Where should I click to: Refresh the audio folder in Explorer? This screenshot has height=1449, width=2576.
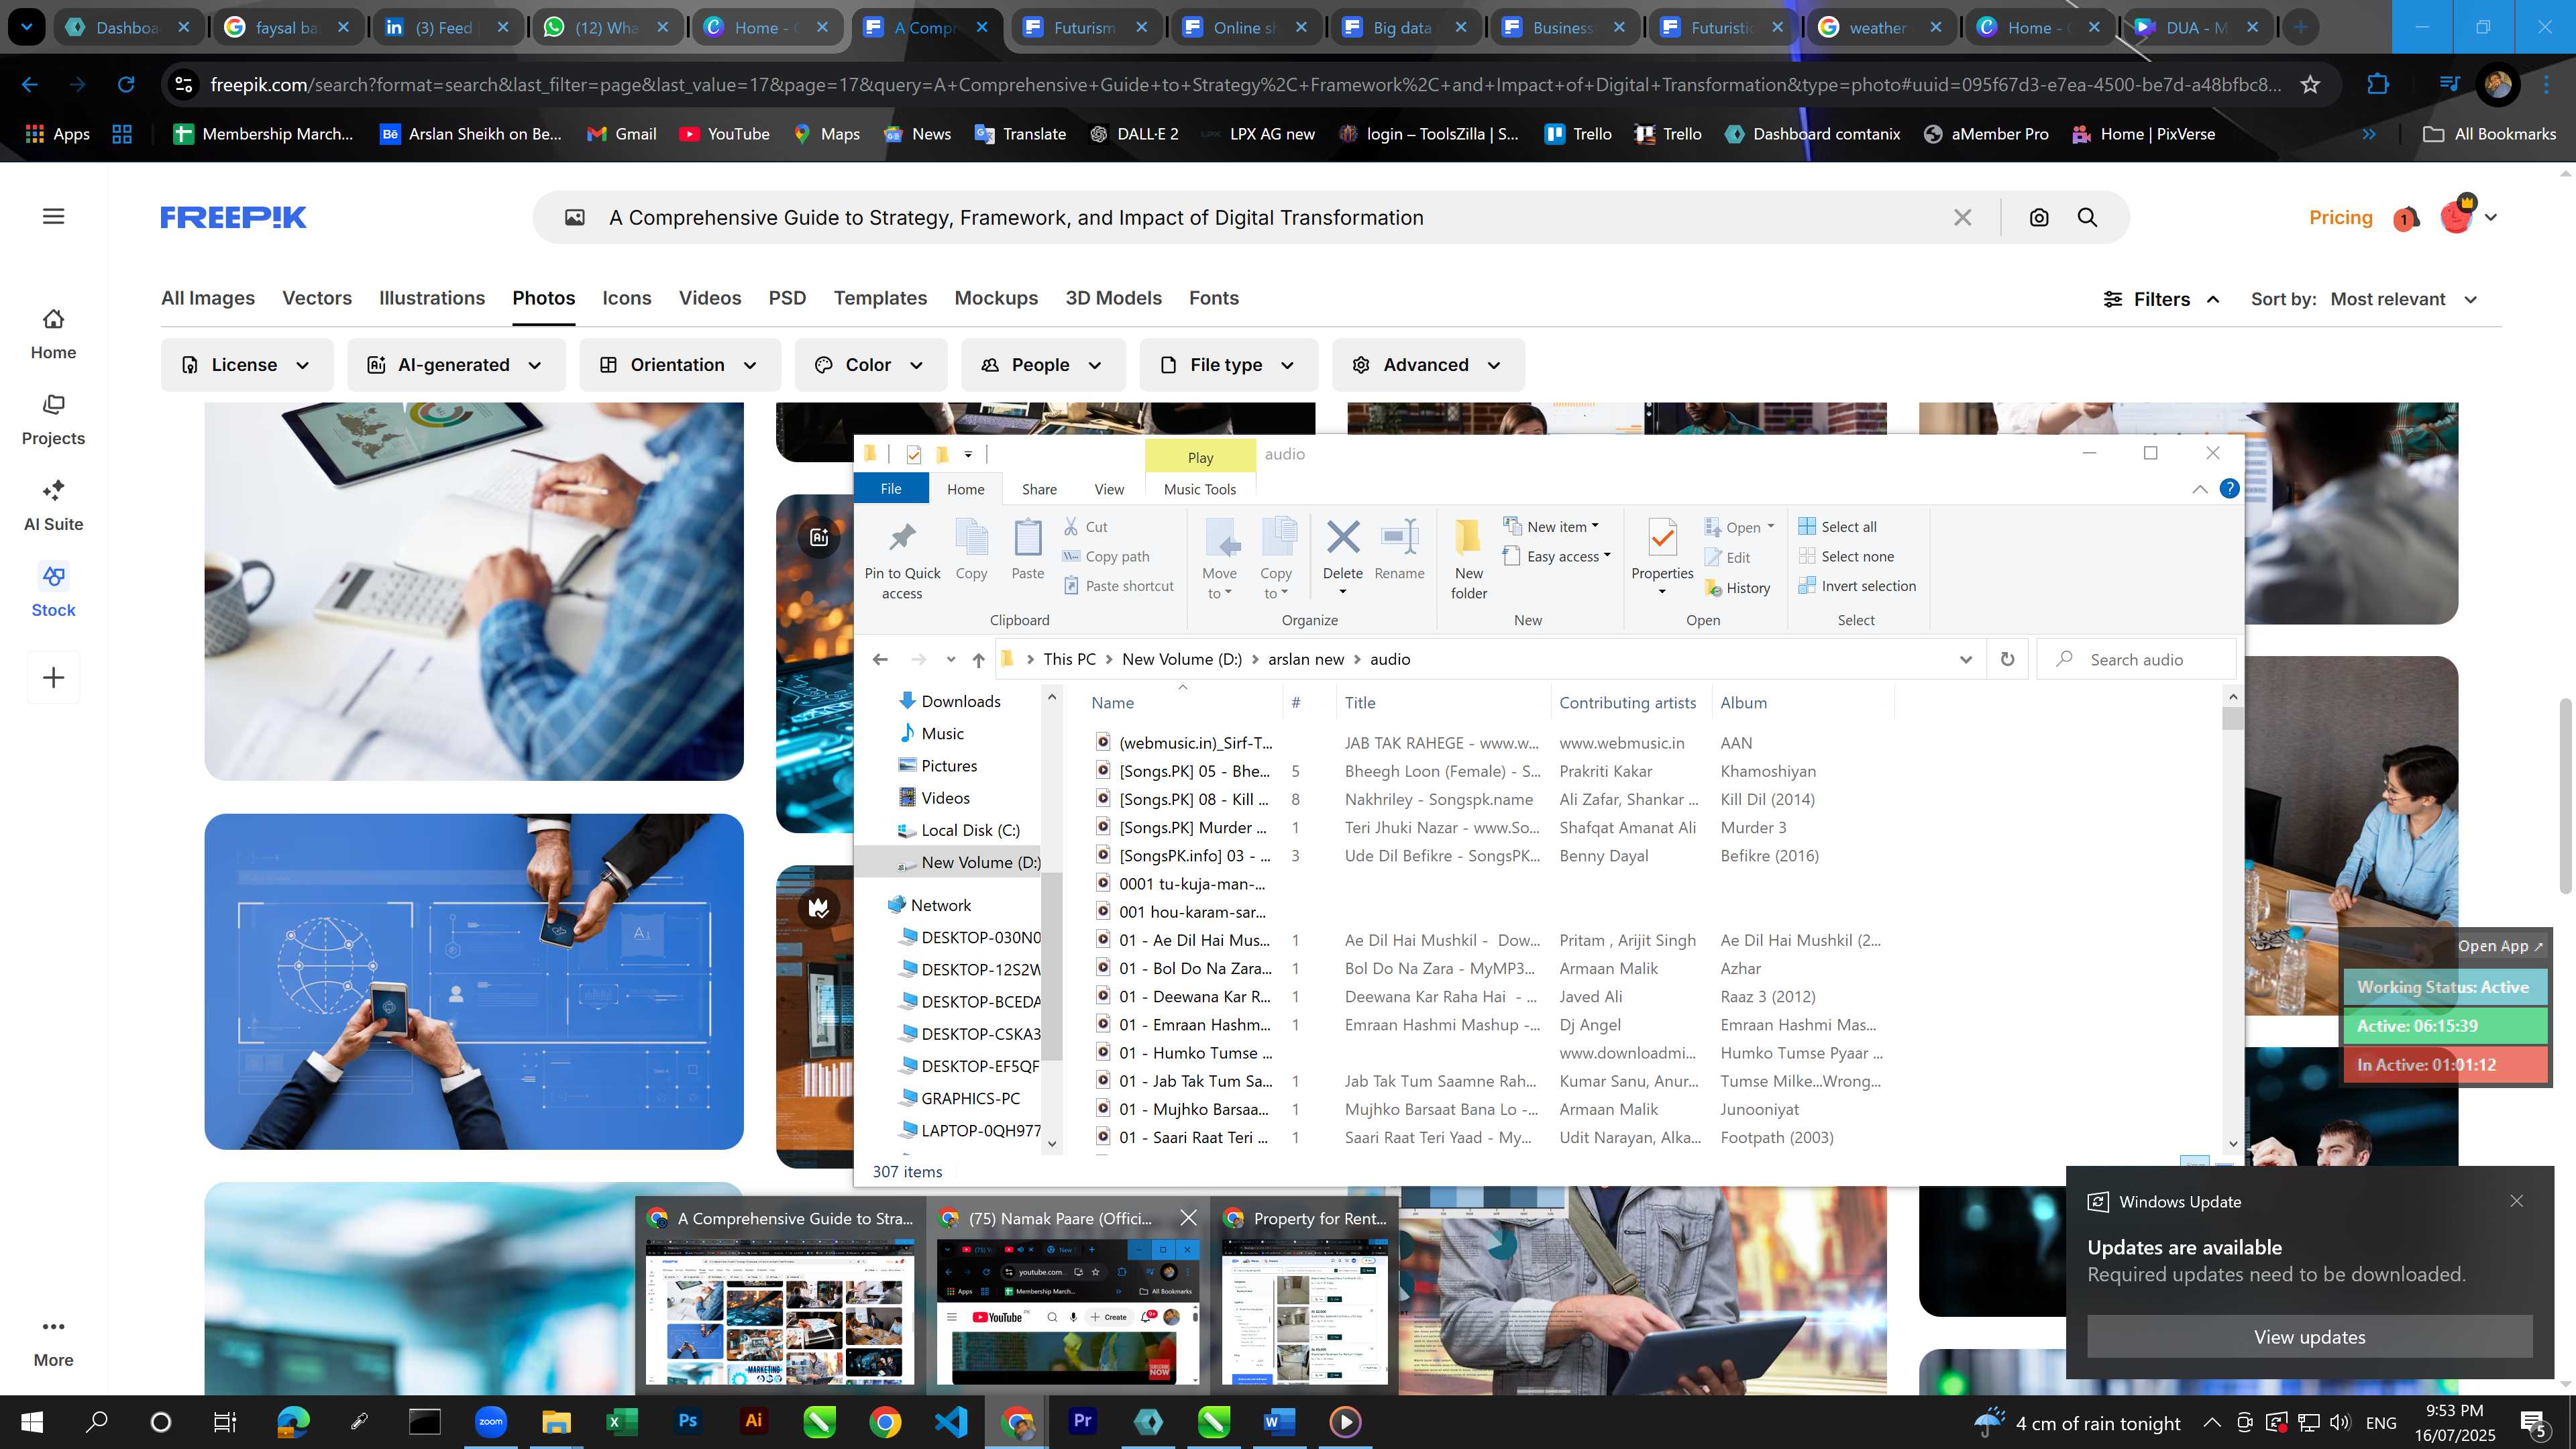coord(2007,659)
